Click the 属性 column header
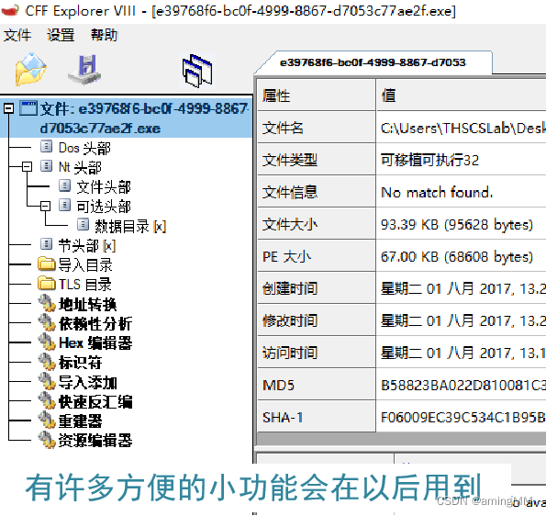546x516 pixels. [317, 95]
